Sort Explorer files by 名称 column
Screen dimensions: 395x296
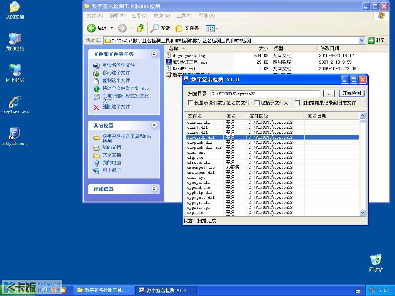(x=199, y=48)
